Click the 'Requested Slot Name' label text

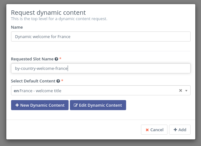[x=32, y=59]
